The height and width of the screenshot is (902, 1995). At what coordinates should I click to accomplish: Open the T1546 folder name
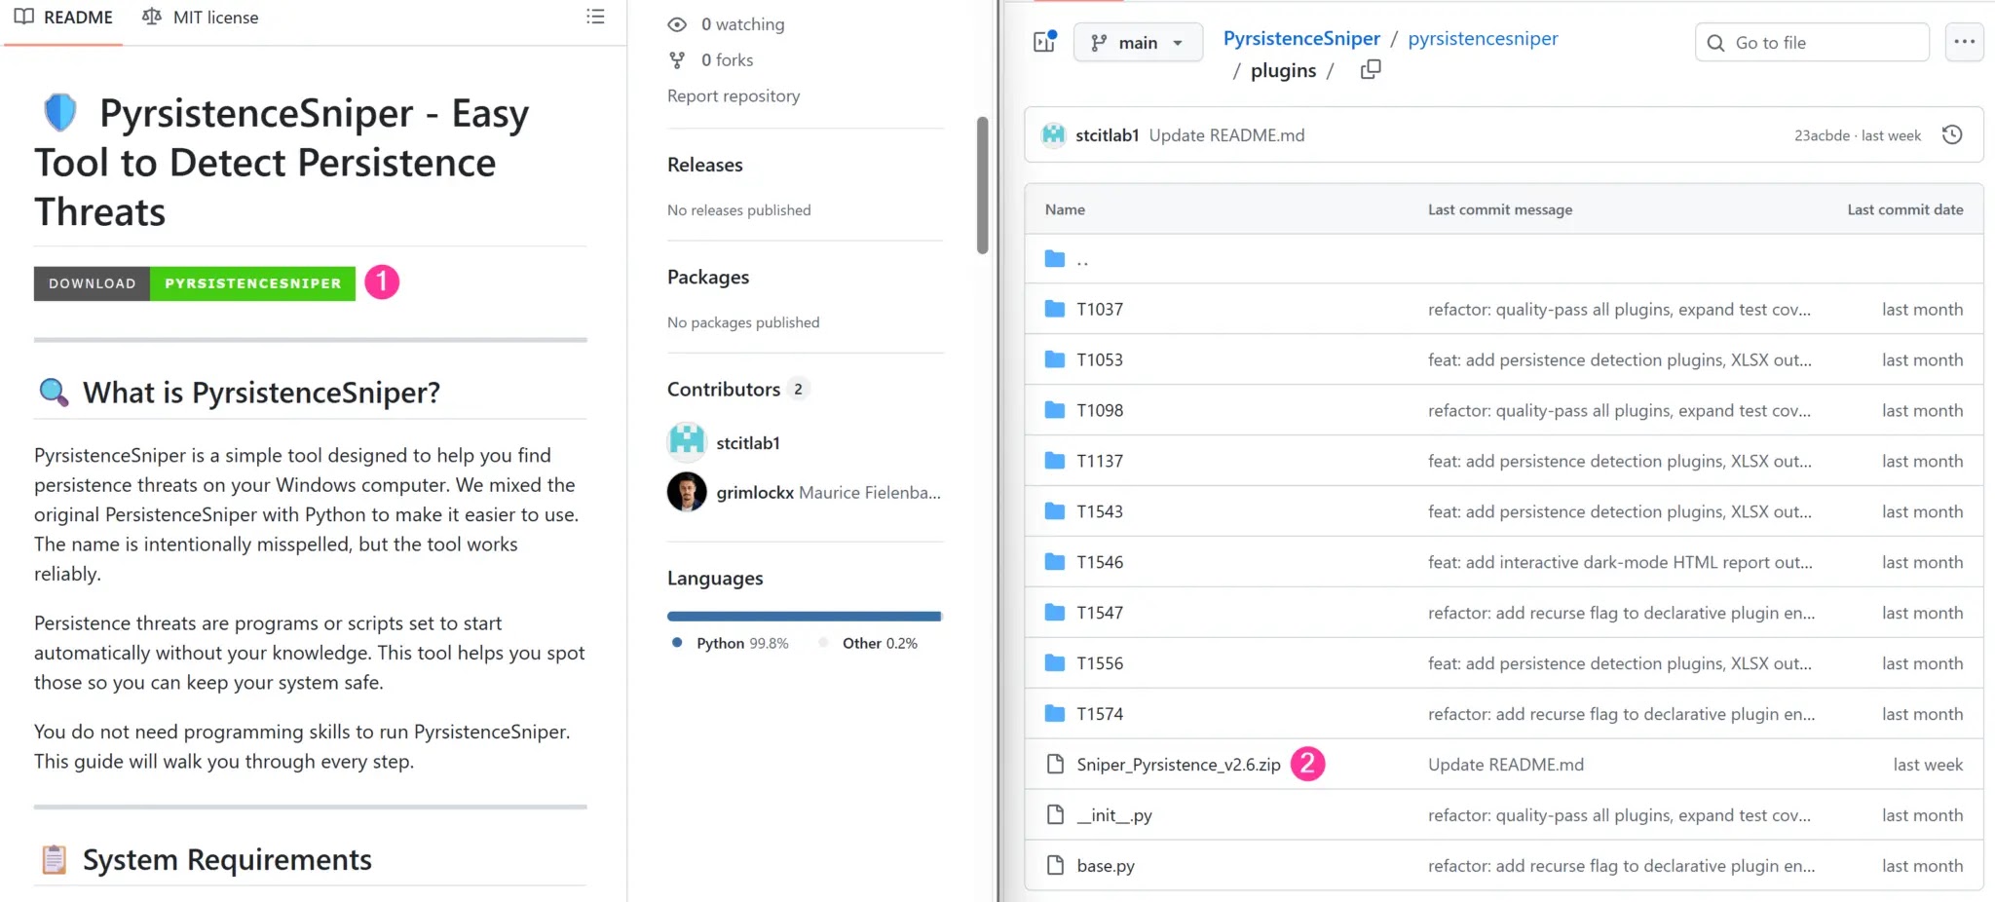(1100, 563)
